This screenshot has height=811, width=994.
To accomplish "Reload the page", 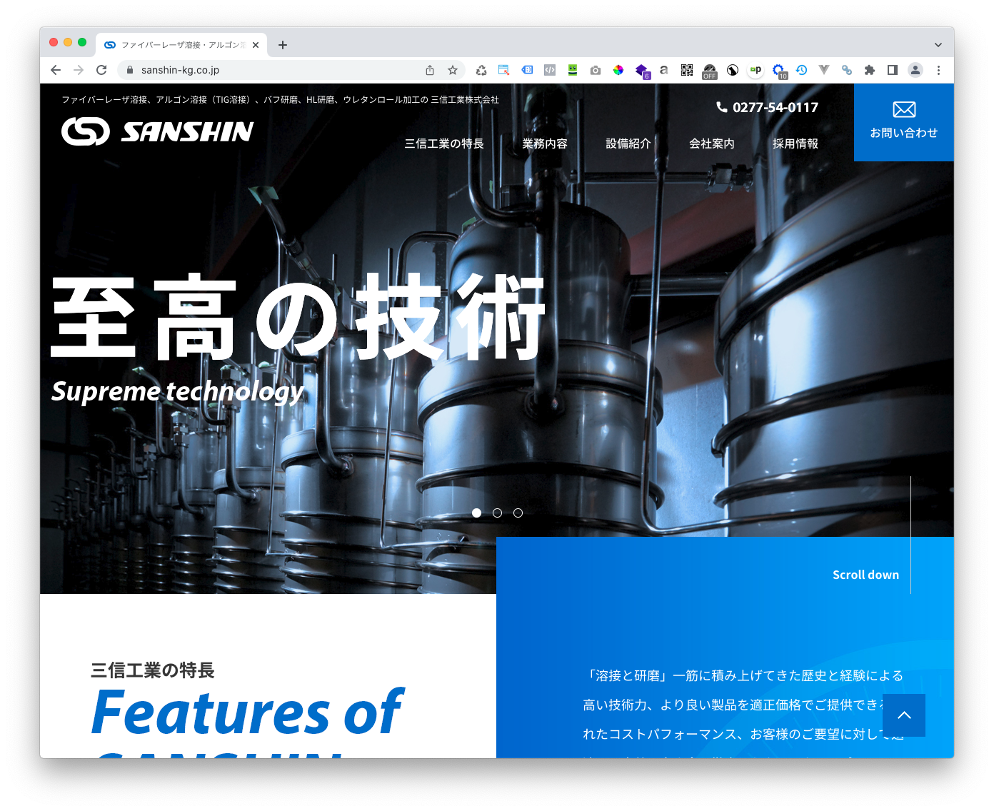I will tap(101, 70).
